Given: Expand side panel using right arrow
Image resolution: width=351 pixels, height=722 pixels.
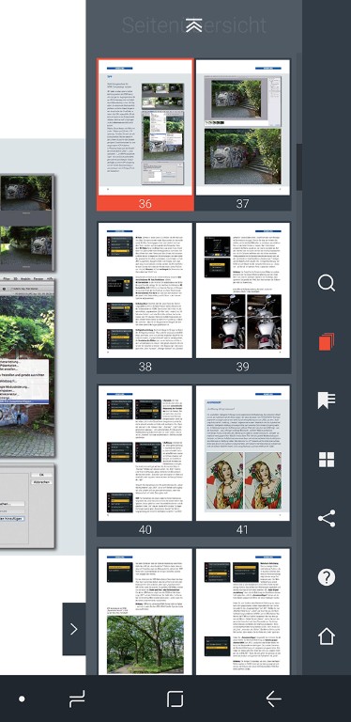Looking at the screenshot, I should 74,629.
